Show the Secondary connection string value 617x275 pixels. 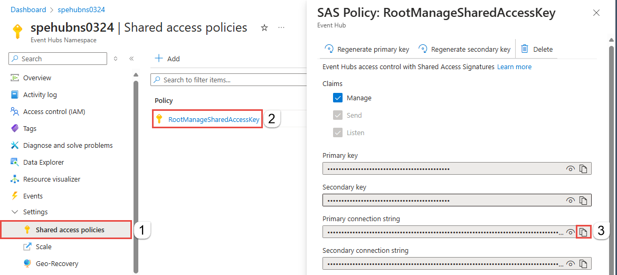pos(570,263)
